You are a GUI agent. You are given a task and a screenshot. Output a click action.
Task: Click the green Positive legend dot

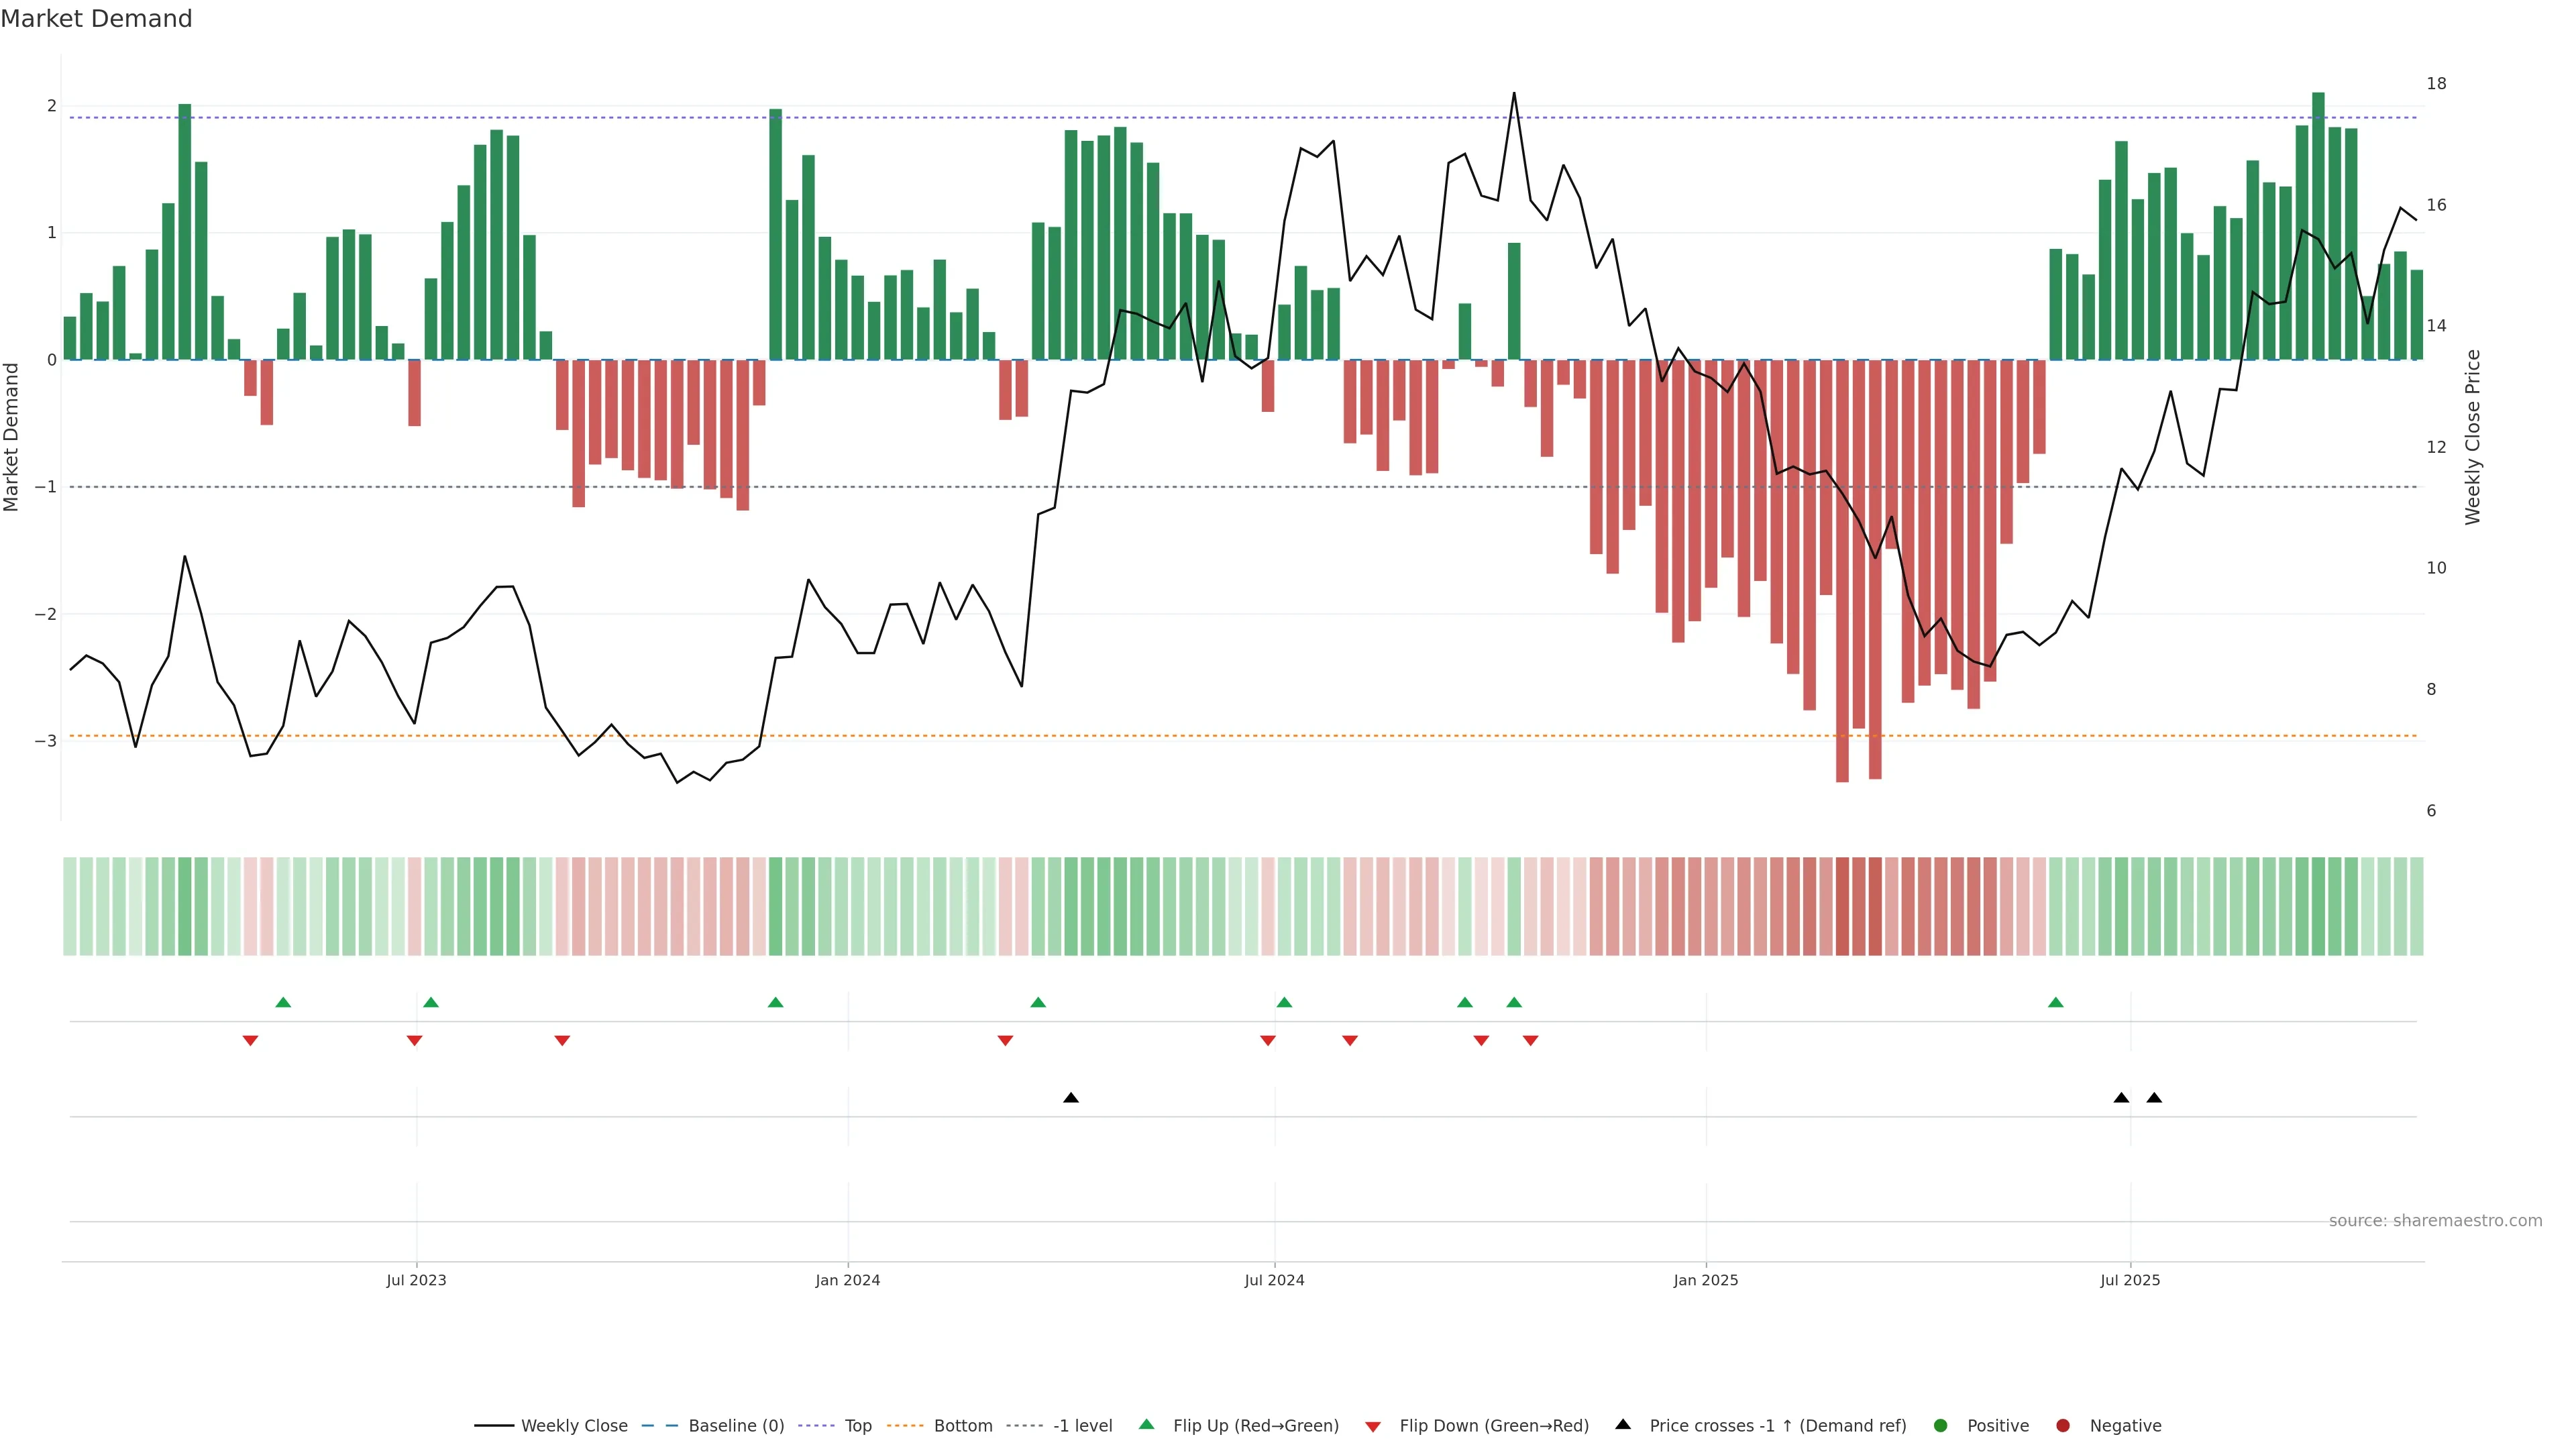coord(1941,1425)
